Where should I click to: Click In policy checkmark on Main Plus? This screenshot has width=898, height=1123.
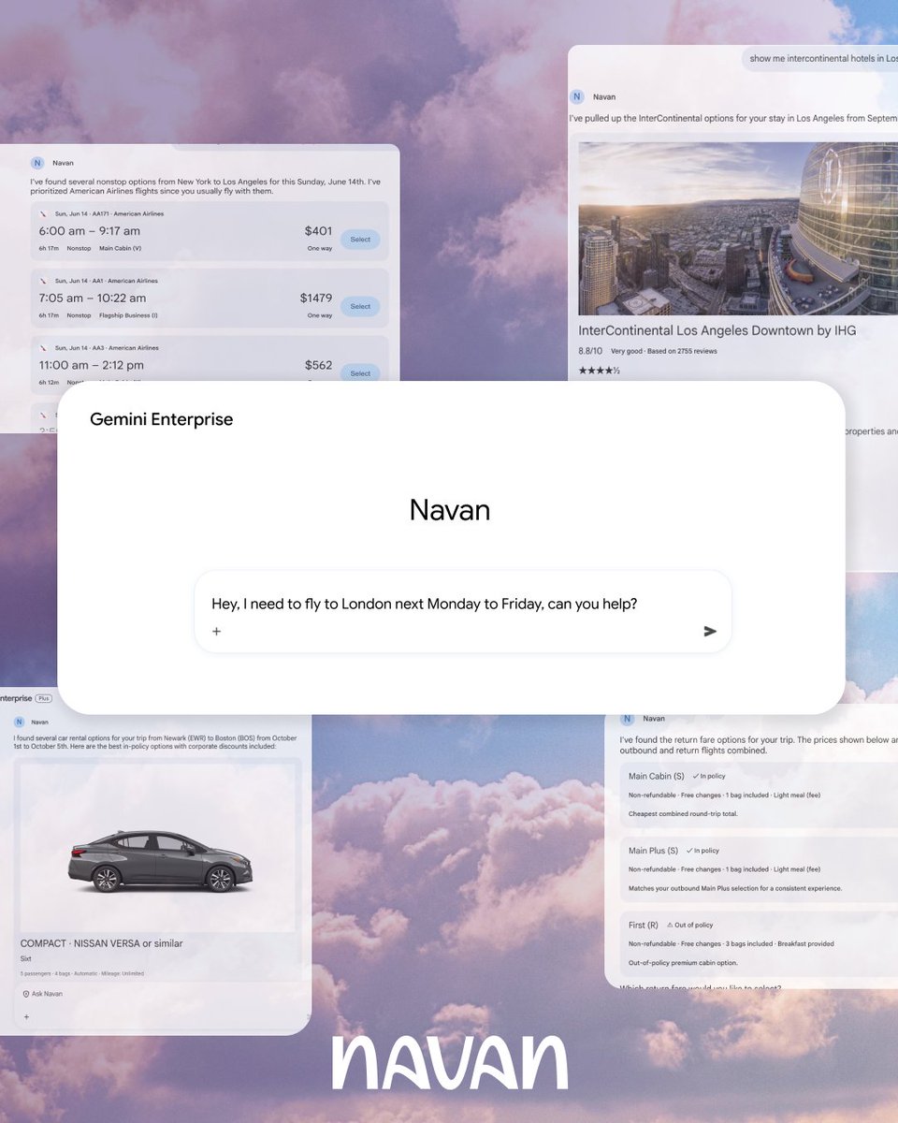coord(689,851)
